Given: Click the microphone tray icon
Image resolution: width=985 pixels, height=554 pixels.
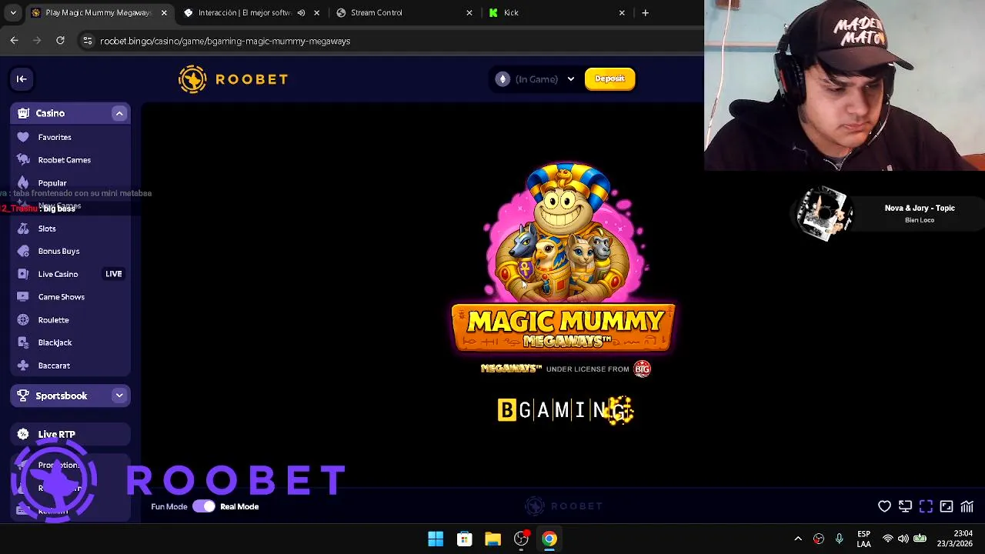Looking at the screenshot, I should (839, 539).
